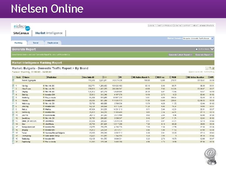Image resolution: width=226 pixels, height=170 pixels.
Task: Click the publisher icon in rank 20 row
Action: click(x=44, y=142)
